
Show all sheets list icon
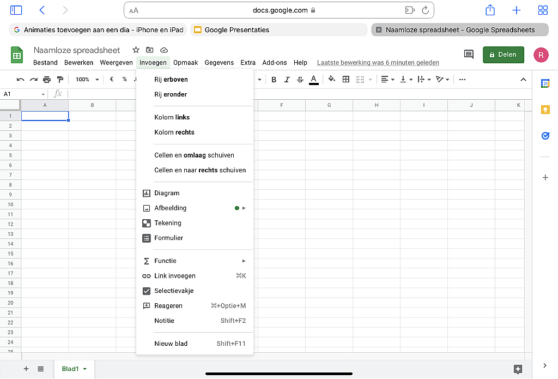40,369
